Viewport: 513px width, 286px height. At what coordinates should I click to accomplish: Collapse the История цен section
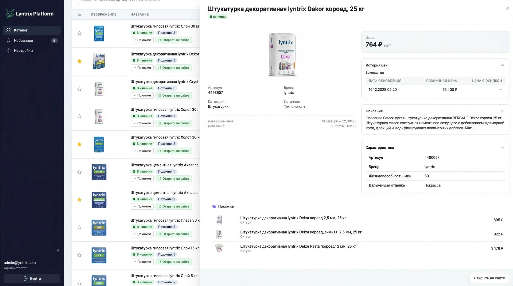(503, 65)
